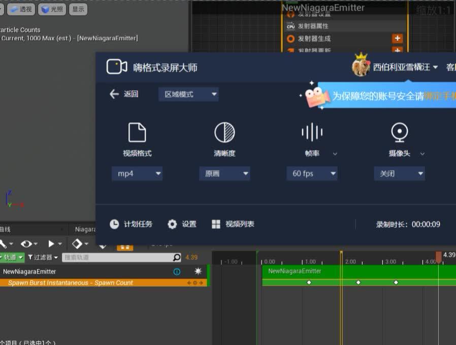Image resolution: width=456 pixels, height=345 pixels.
Task: Open the 原画 quality dropdown
Action: point(224,174)
